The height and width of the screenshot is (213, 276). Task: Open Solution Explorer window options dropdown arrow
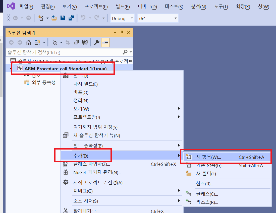tap(115, 33)
